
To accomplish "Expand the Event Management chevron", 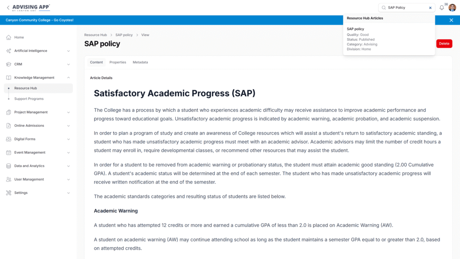I will (x=68, y=153).
